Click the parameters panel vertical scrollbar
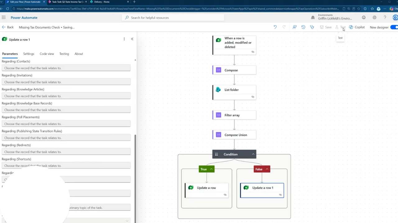The width and height of the screenshot is (398, 223). (135, 178)
